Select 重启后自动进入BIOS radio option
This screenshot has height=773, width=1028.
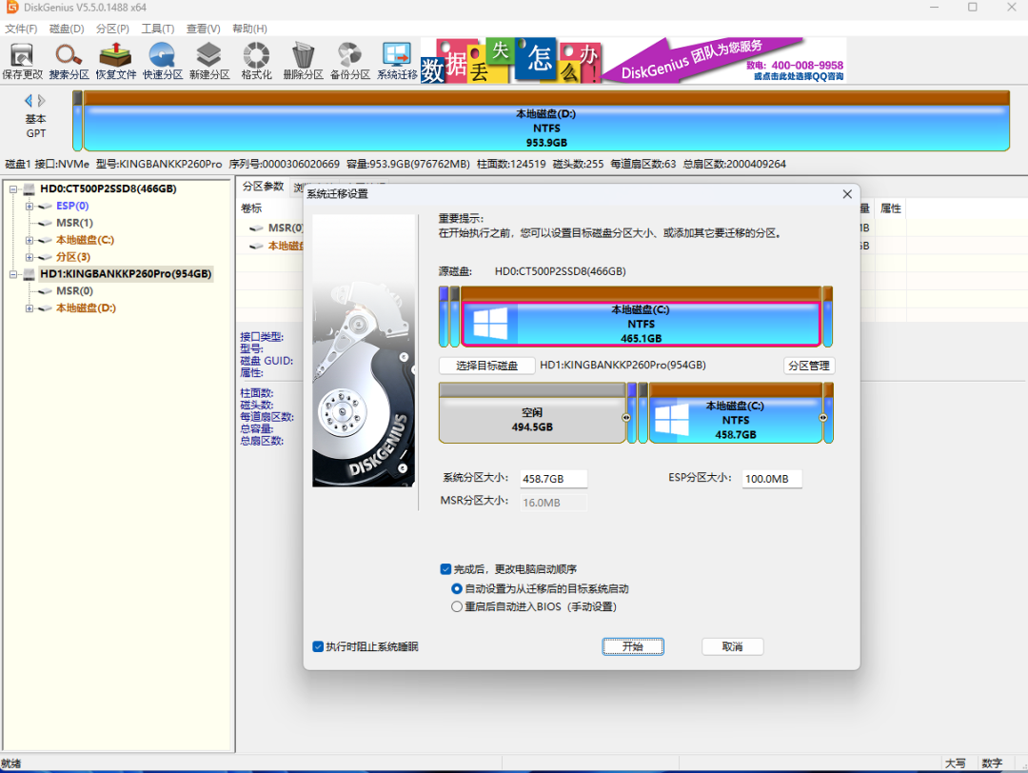click(x=457, y=607)
